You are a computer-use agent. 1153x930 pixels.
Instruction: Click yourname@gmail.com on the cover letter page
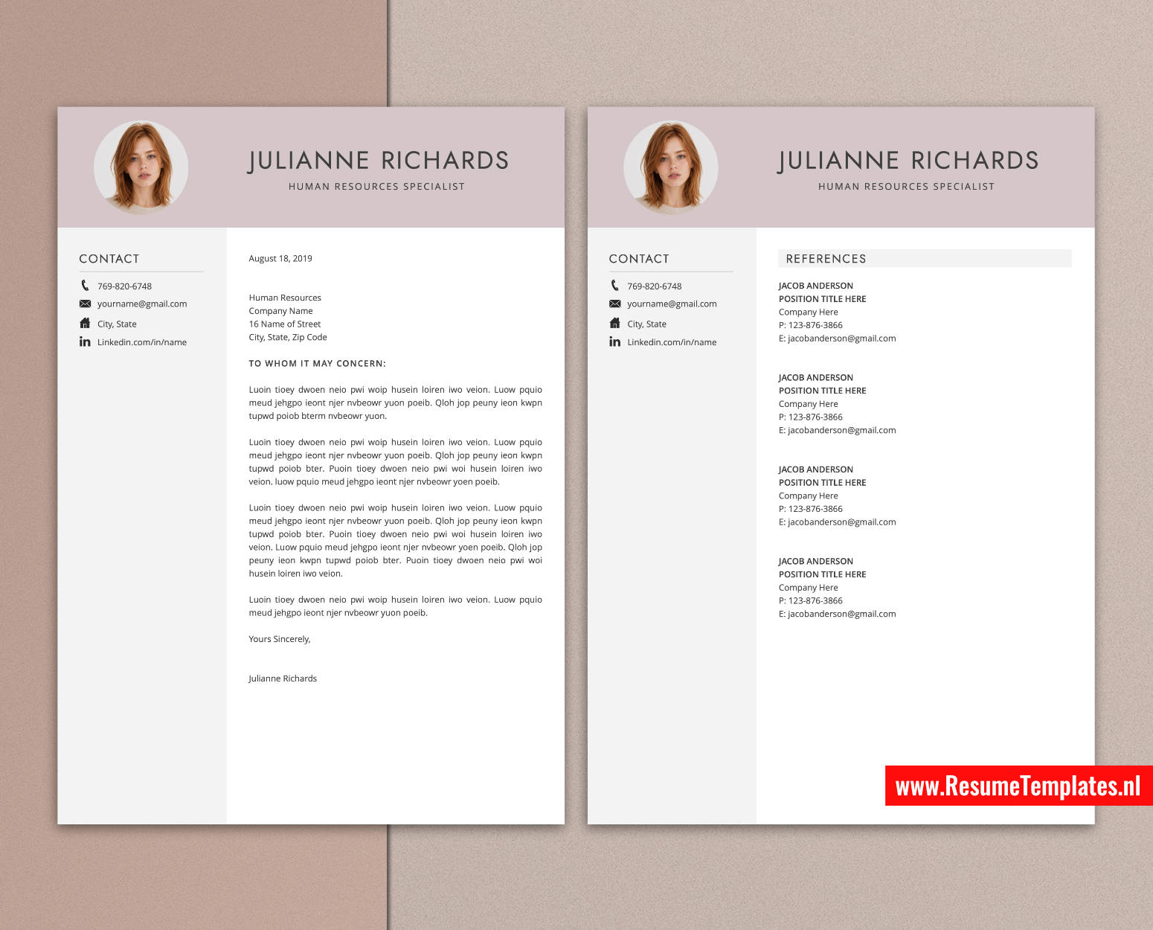click(x=142, y=304)
